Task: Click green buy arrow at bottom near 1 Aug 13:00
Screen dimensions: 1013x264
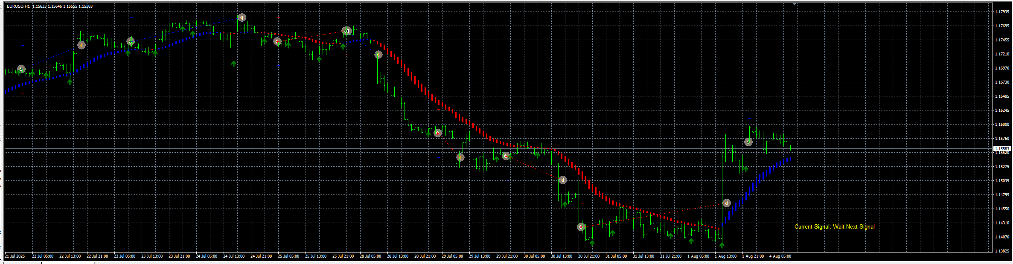Action: tap(722, 245)
